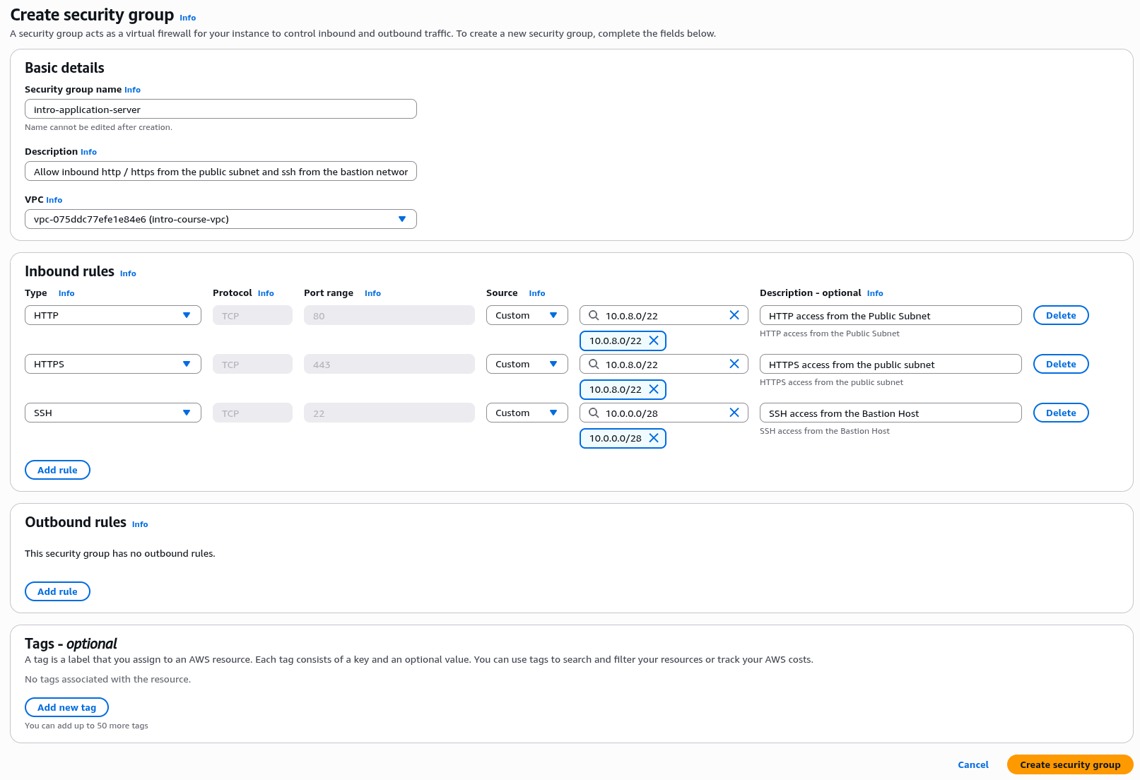The image size is (1140, 780).
Task: Click Add new tag button
Action: pyautogui.click(x=66, y=707)
